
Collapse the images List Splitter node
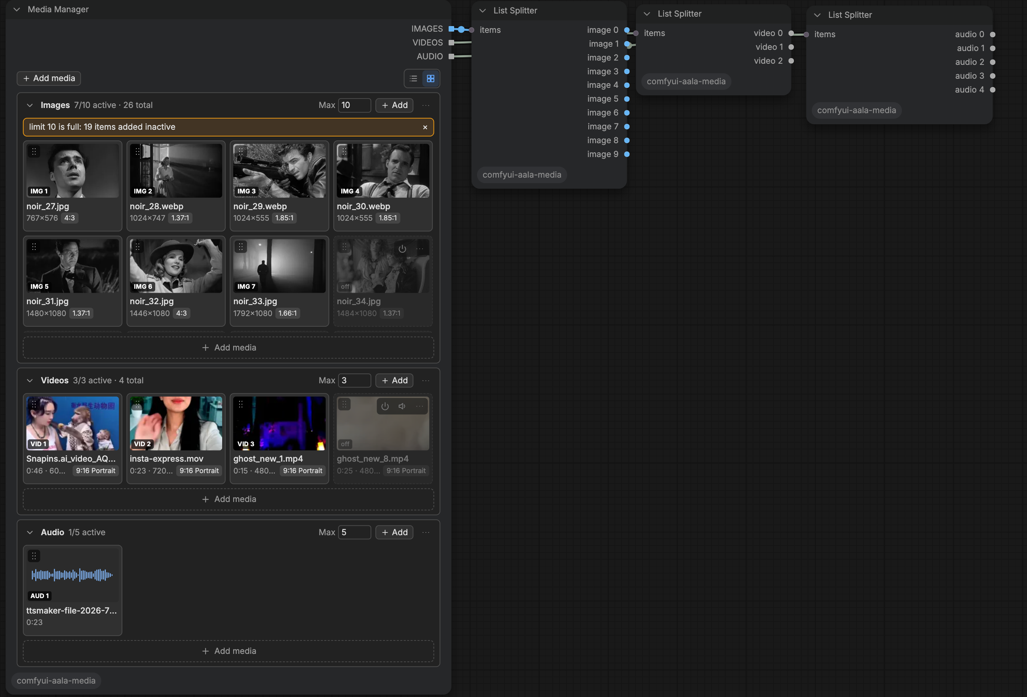tap(483, 11)
